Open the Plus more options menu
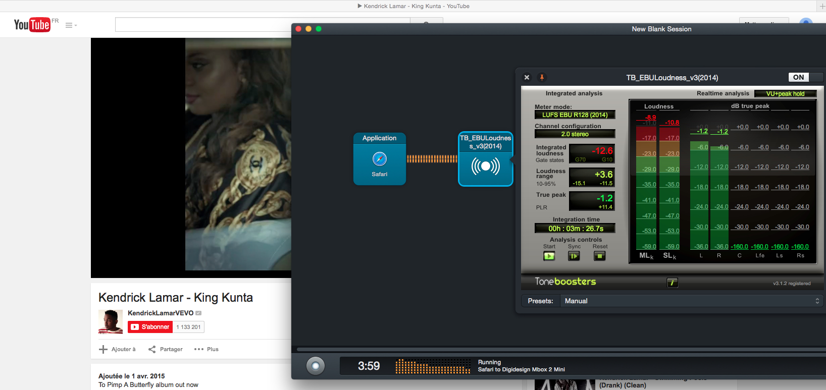The image size is (826, 390). click(206, 349)
